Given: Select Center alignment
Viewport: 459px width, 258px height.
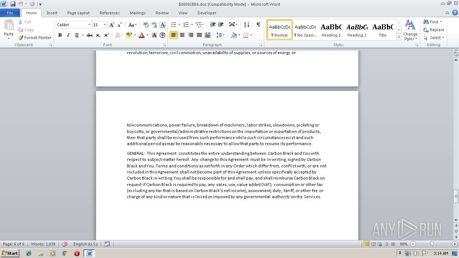Looking at the screenshot, I should tap(182, 35).
